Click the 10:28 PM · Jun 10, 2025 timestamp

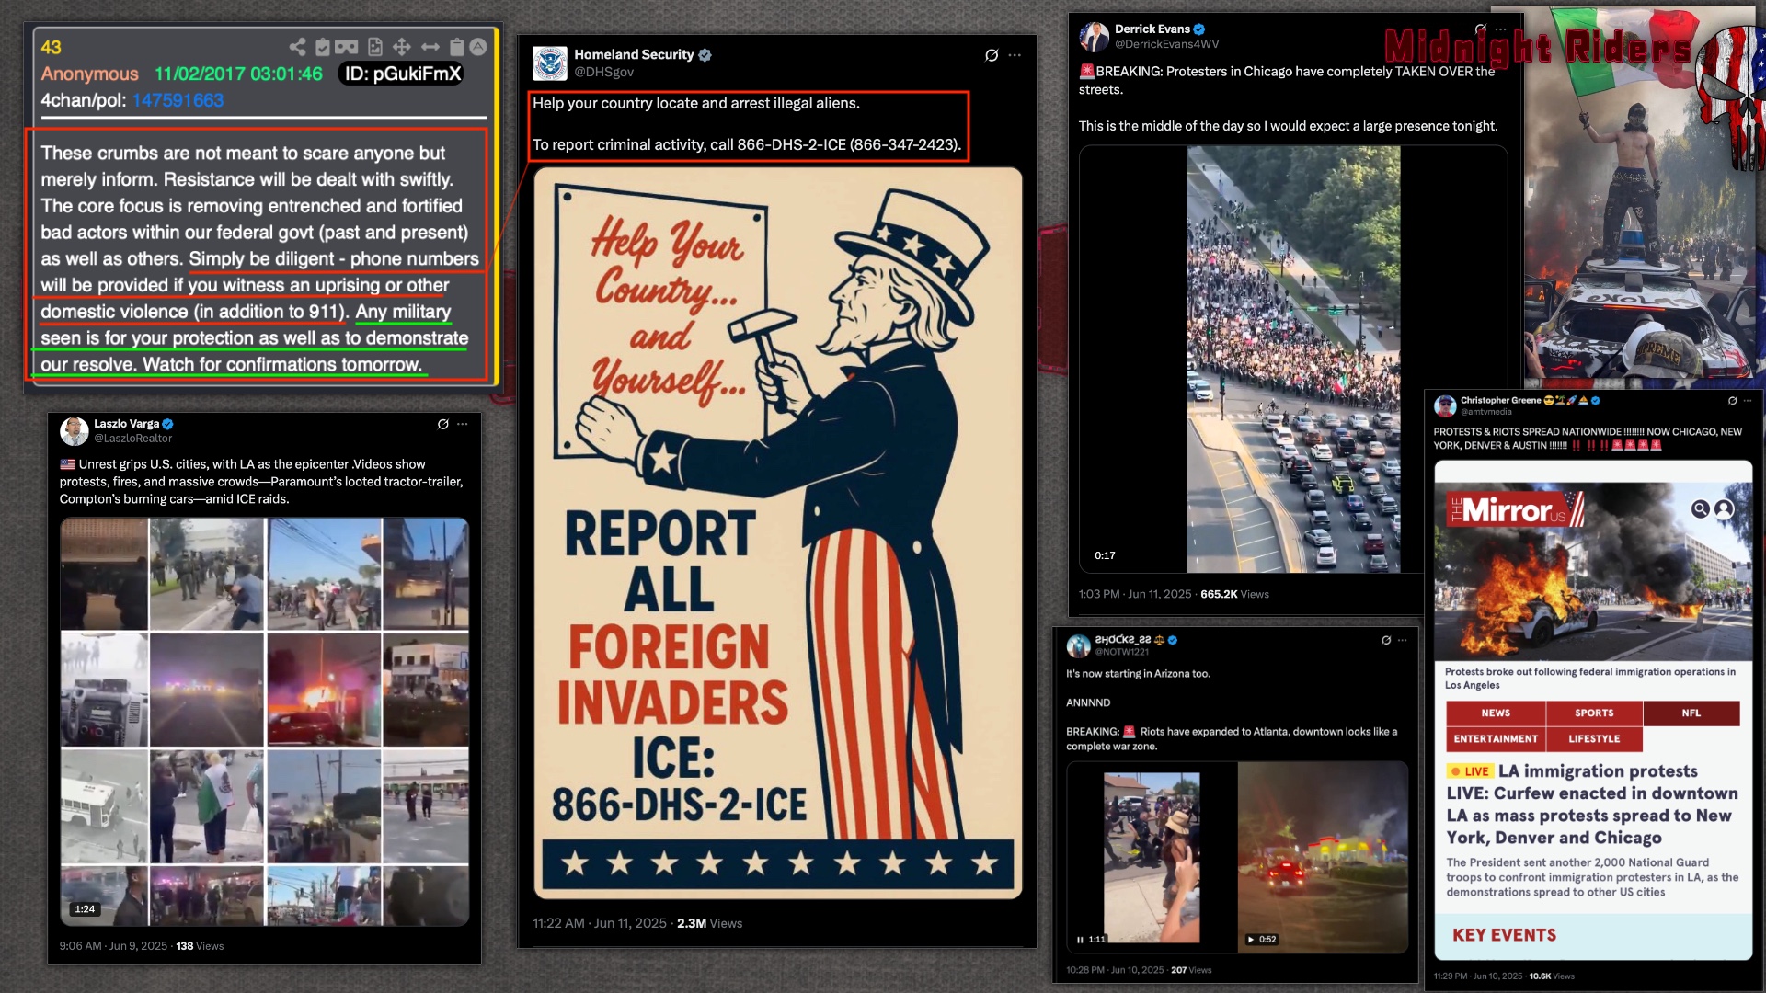click(1115, 970)
